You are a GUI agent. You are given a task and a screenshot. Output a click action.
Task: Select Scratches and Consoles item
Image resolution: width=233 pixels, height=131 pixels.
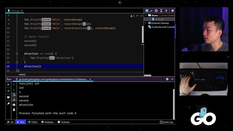tap(163, 27)
